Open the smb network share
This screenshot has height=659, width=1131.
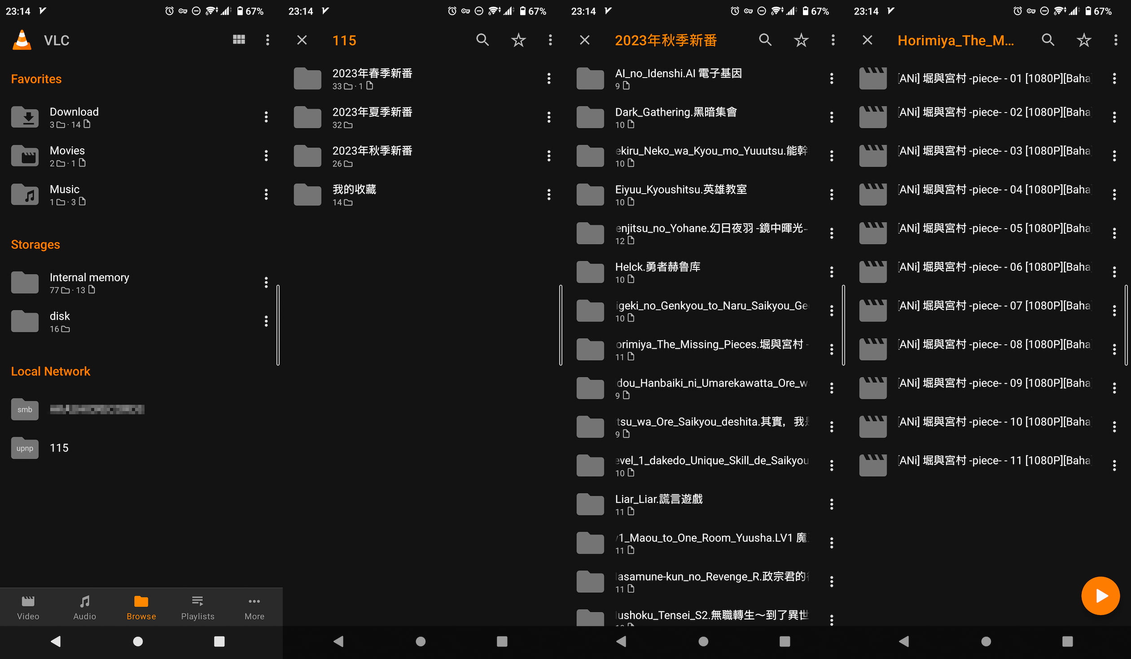pyautogui.click(x=77, y=409)
